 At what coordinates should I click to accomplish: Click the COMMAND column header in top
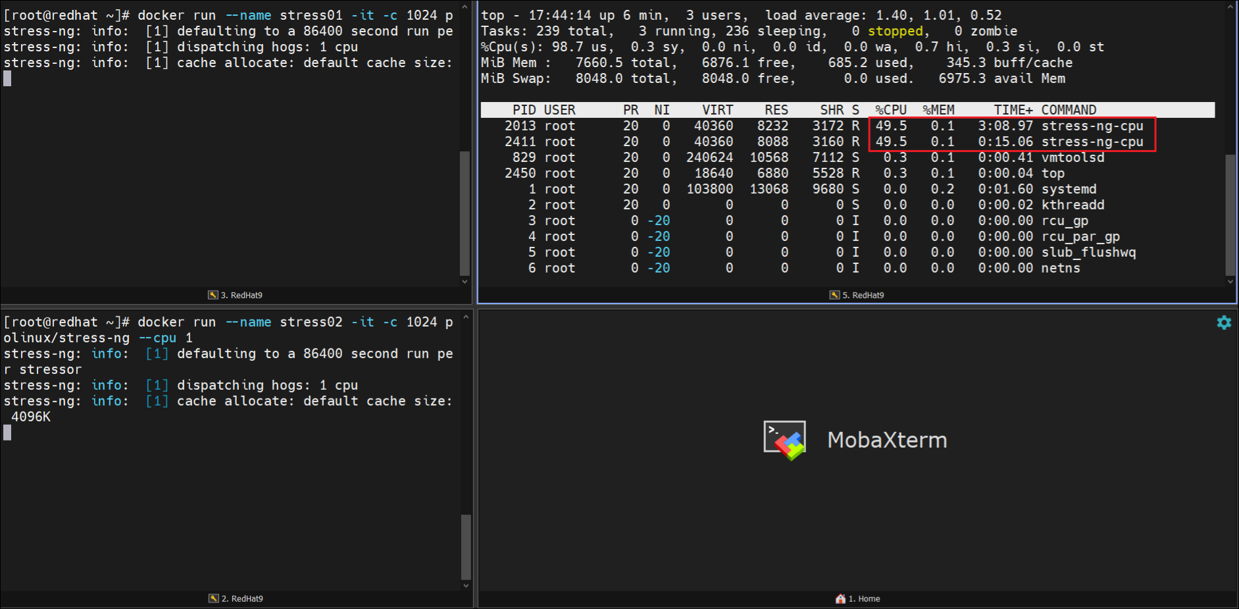coord(1068,110)
